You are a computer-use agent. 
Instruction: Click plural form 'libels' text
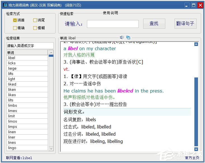click(x=91, y=120)
